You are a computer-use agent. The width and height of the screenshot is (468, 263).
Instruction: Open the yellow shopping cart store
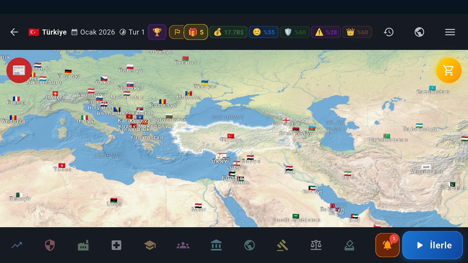[x=449, y=70]
